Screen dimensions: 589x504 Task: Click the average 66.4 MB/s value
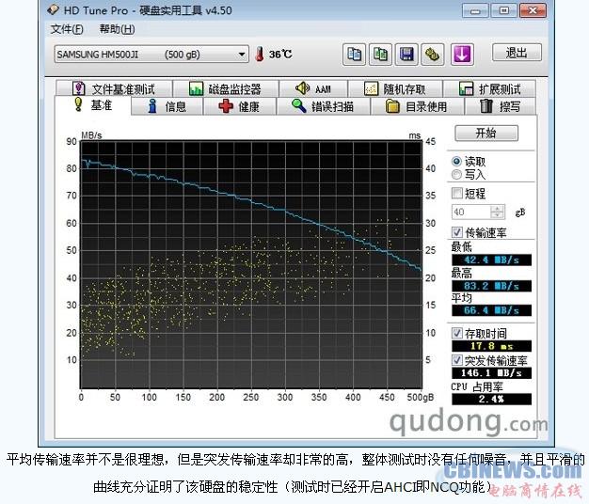(x=491, y=310)
